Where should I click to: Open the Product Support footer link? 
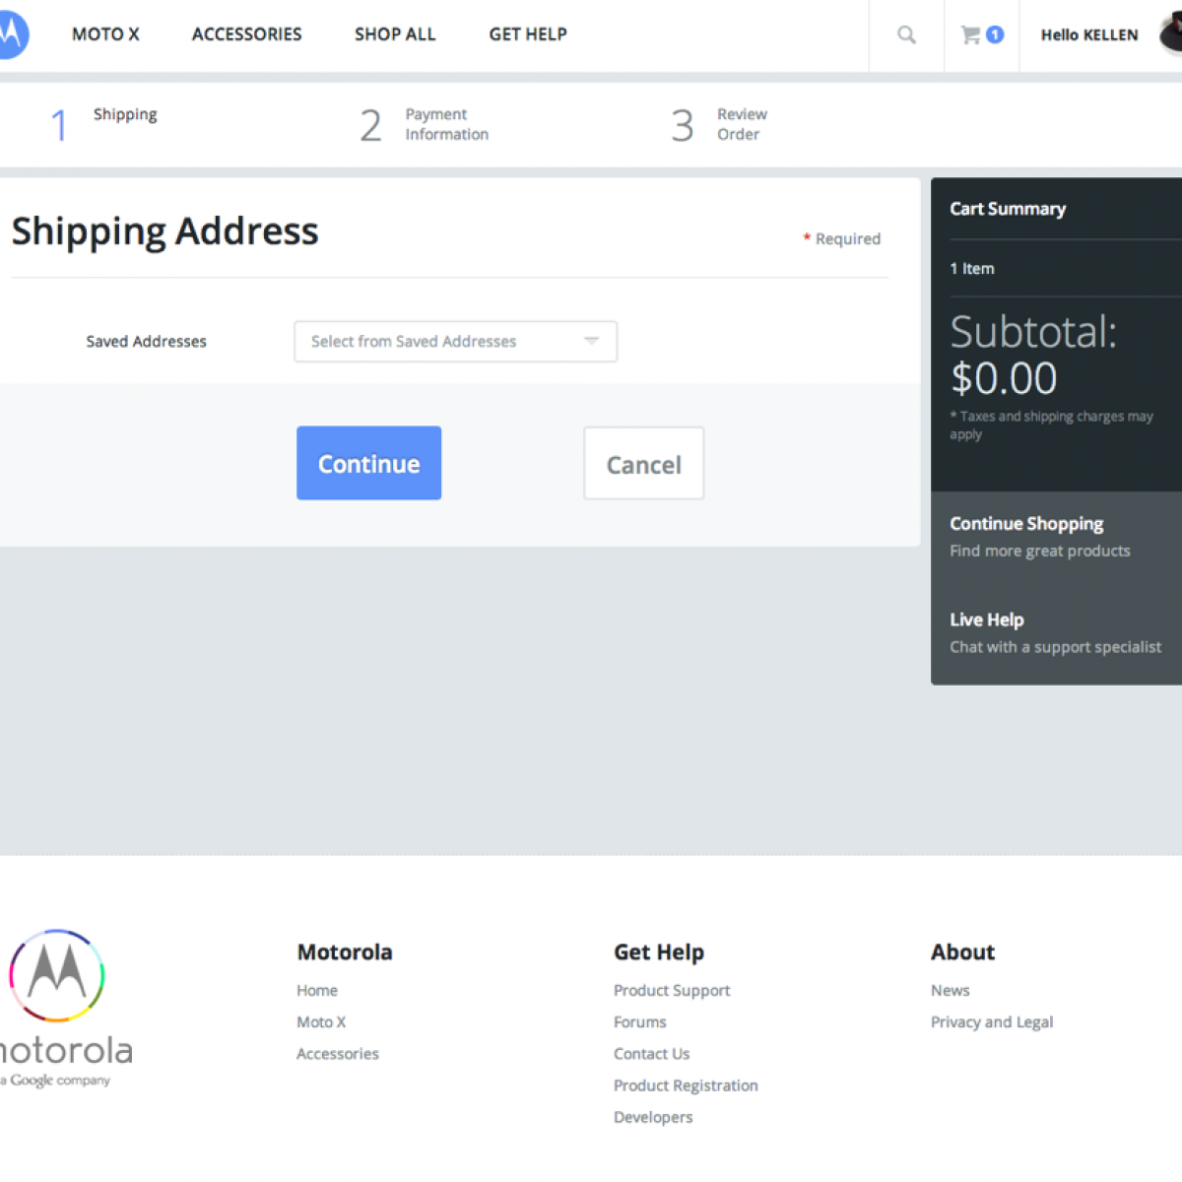672,991
